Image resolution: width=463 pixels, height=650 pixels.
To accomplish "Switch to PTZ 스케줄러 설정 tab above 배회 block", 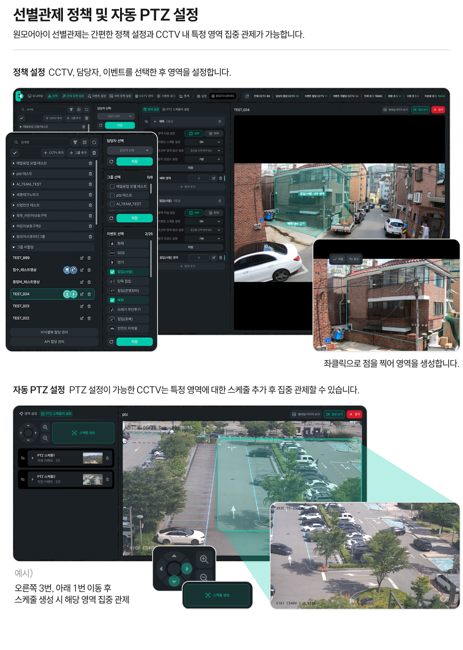I will click(x=176, y=109).
